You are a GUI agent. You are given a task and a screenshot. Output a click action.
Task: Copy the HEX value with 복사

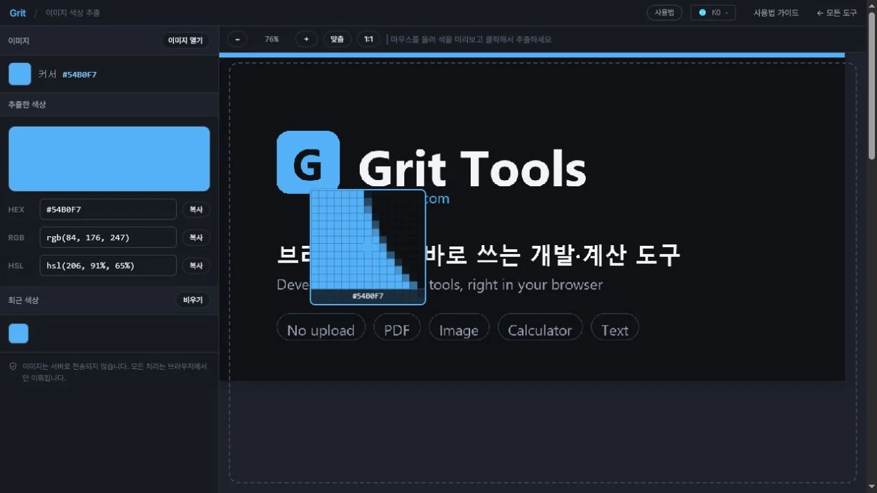tap(196, 209)
